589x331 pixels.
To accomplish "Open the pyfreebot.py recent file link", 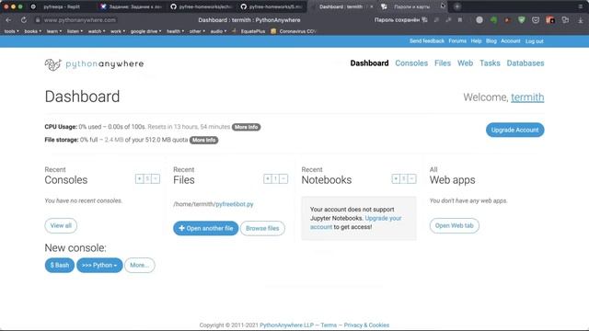I will pyautogui.click(x=235, y=204).
